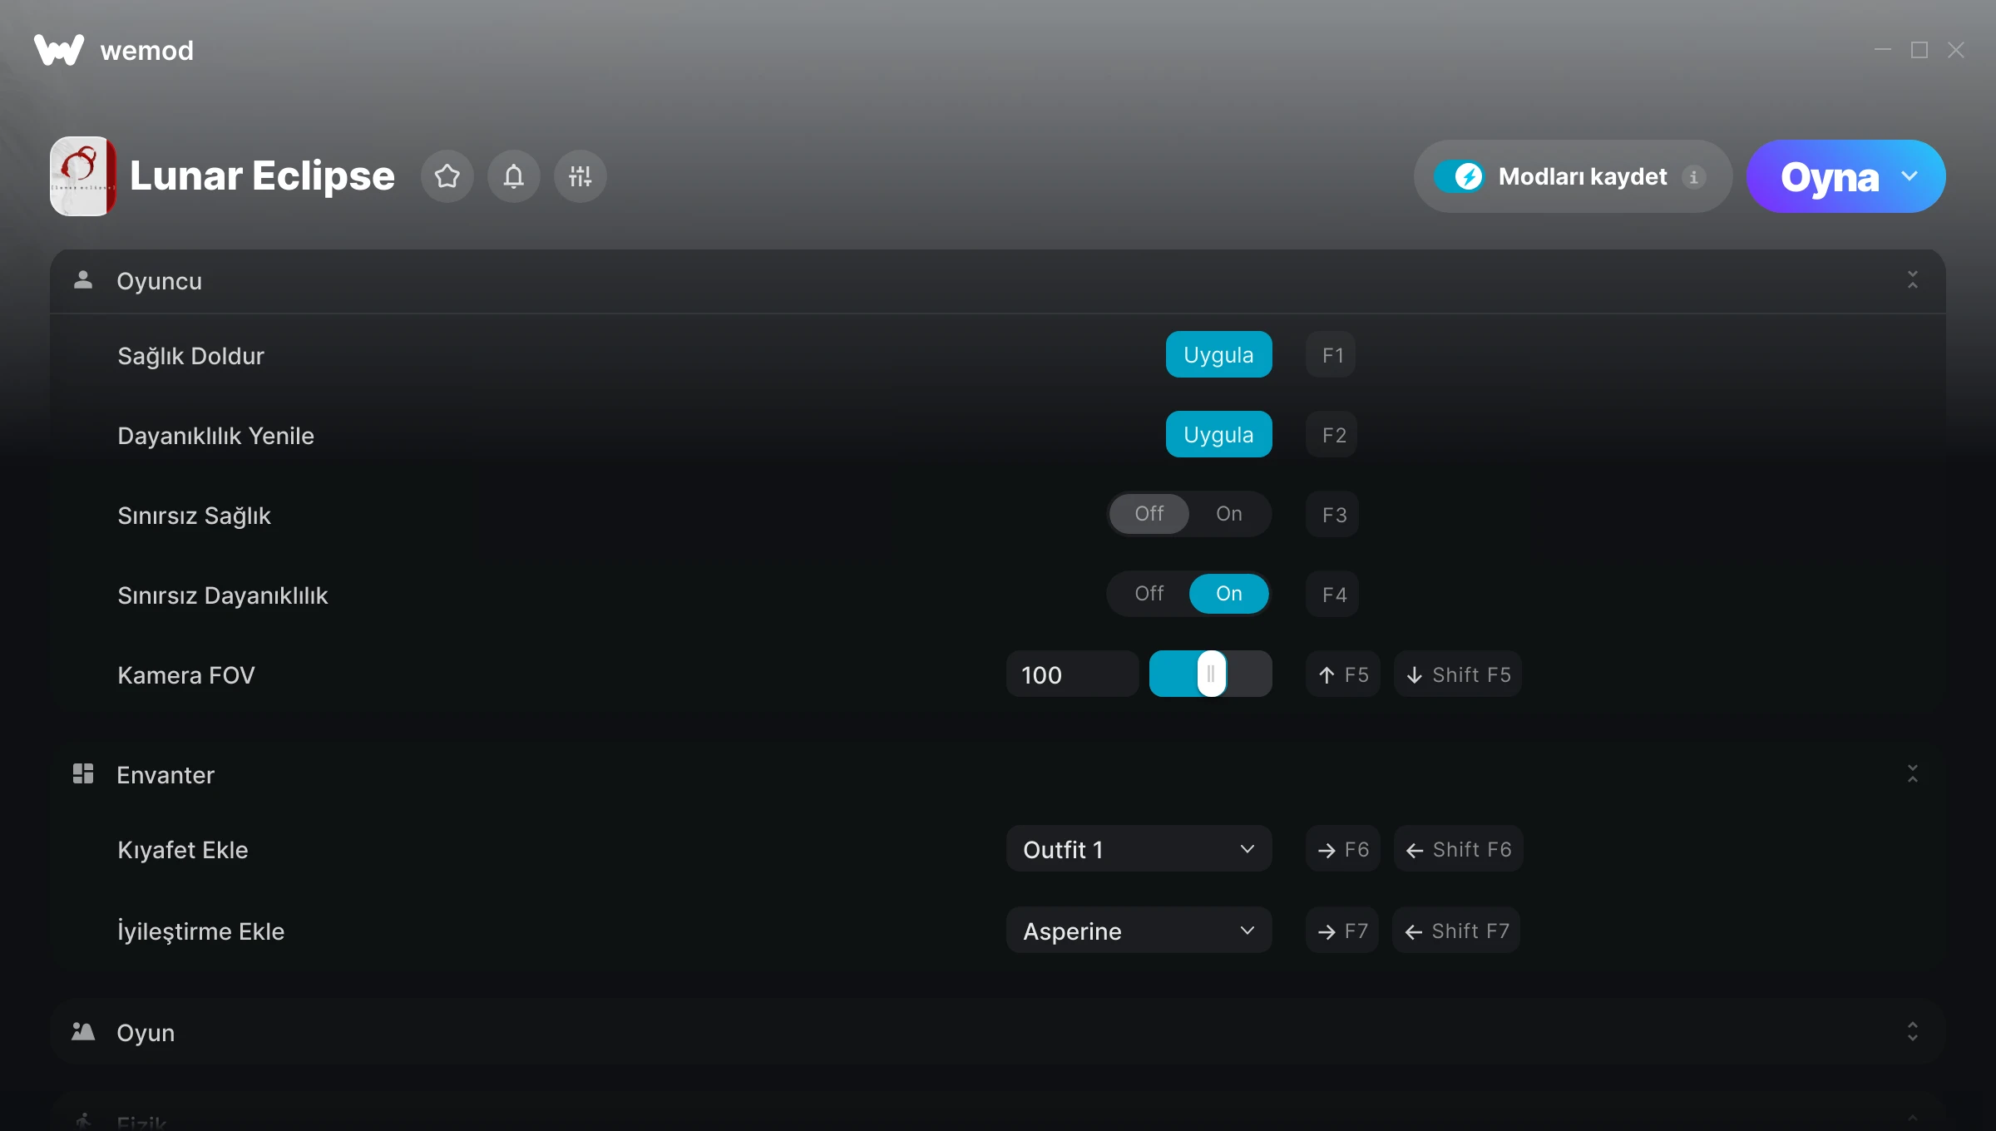Collapse the Envanter section header

pos(1912,774)
